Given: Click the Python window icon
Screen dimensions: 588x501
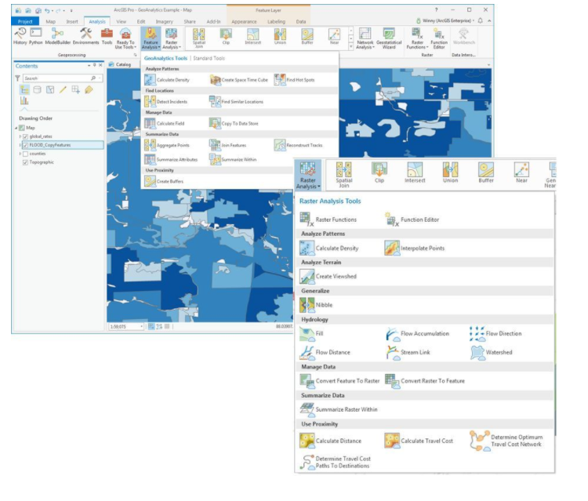Looking at the screenshot, I should pos(36,36).
